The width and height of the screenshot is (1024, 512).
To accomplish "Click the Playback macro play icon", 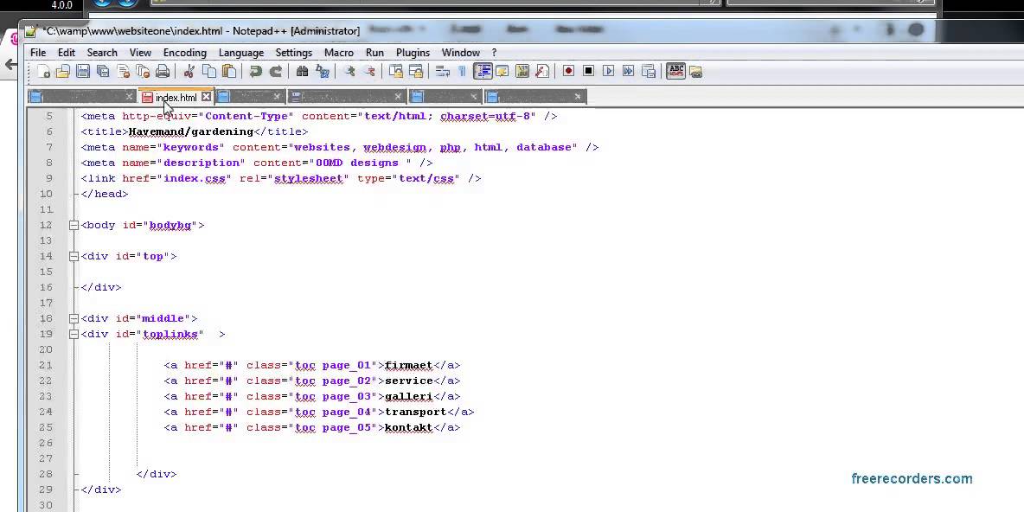I will [x=608, y=72].
